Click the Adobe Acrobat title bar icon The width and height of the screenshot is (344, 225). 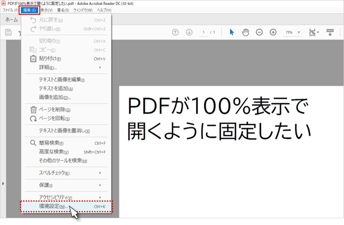[3, 3]
